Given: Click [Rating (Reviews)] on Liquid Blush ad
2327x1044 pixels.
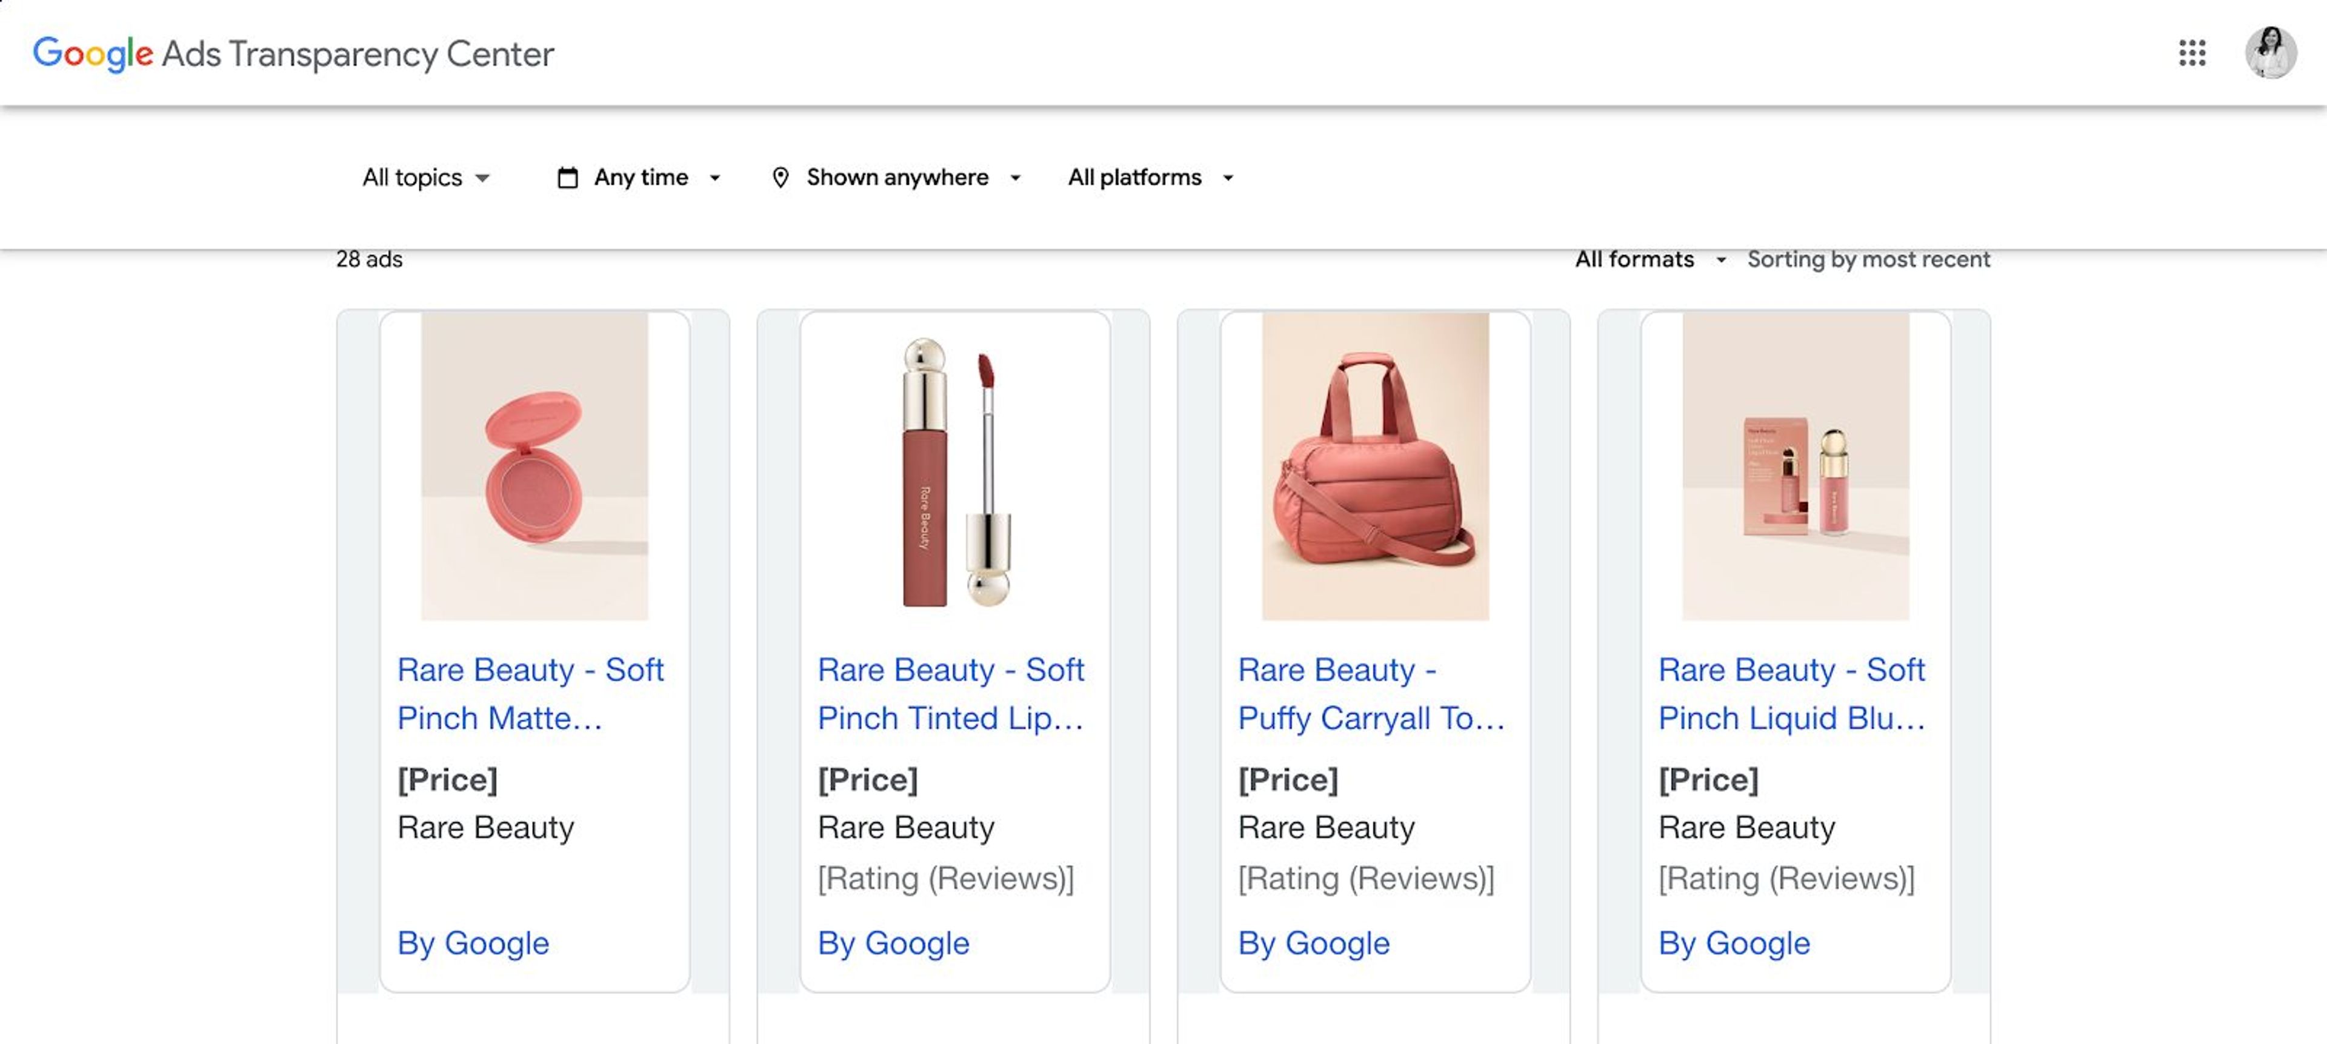Looking at the screenshot, I should tap(1787, 879).
